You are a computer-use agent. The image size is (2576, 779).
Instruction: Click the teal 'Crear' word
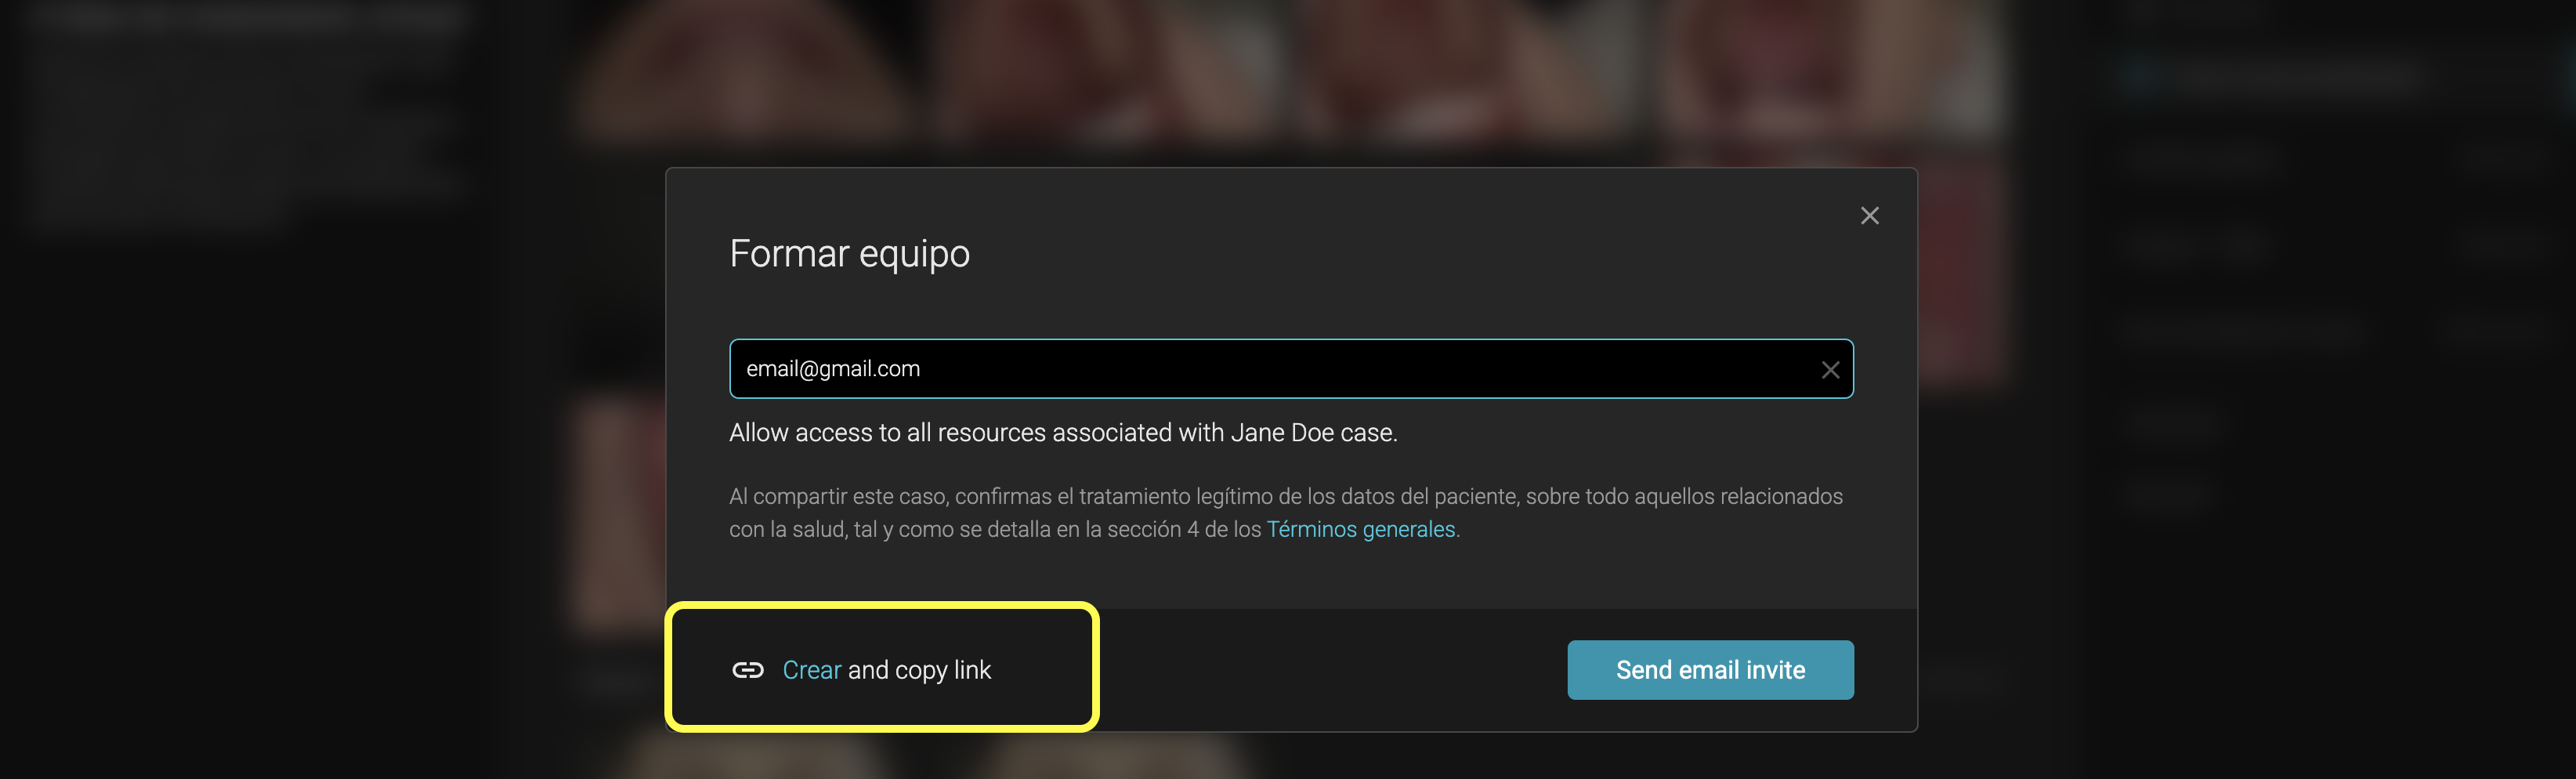(x=811, y=670)
